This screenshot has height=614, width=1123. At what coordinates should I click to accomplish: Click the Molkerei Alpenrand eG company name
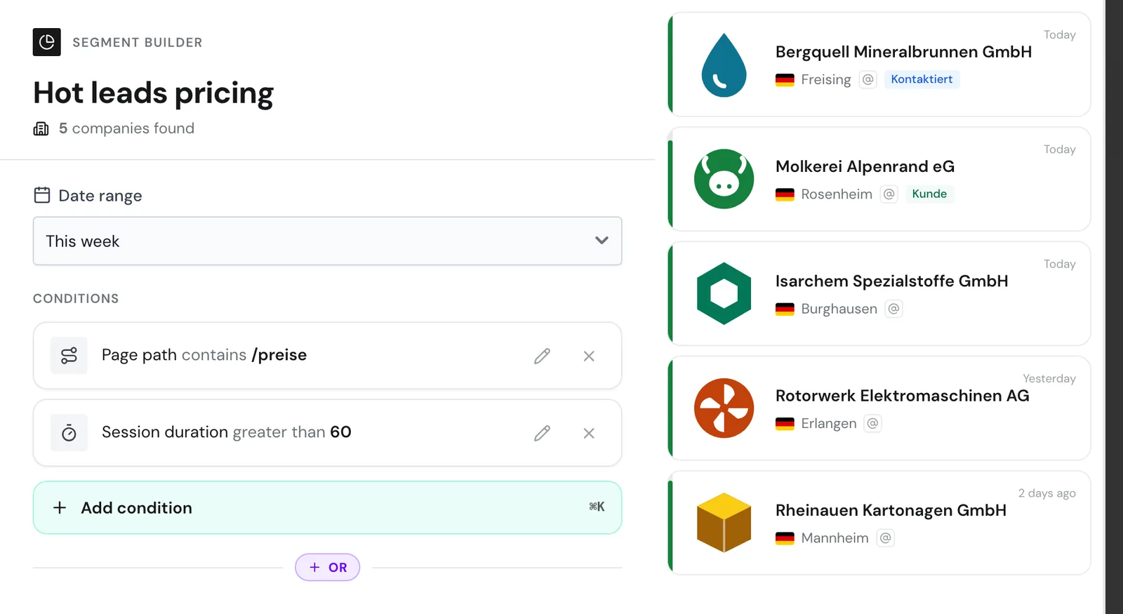pyautogui.click(x=865, y=166)
